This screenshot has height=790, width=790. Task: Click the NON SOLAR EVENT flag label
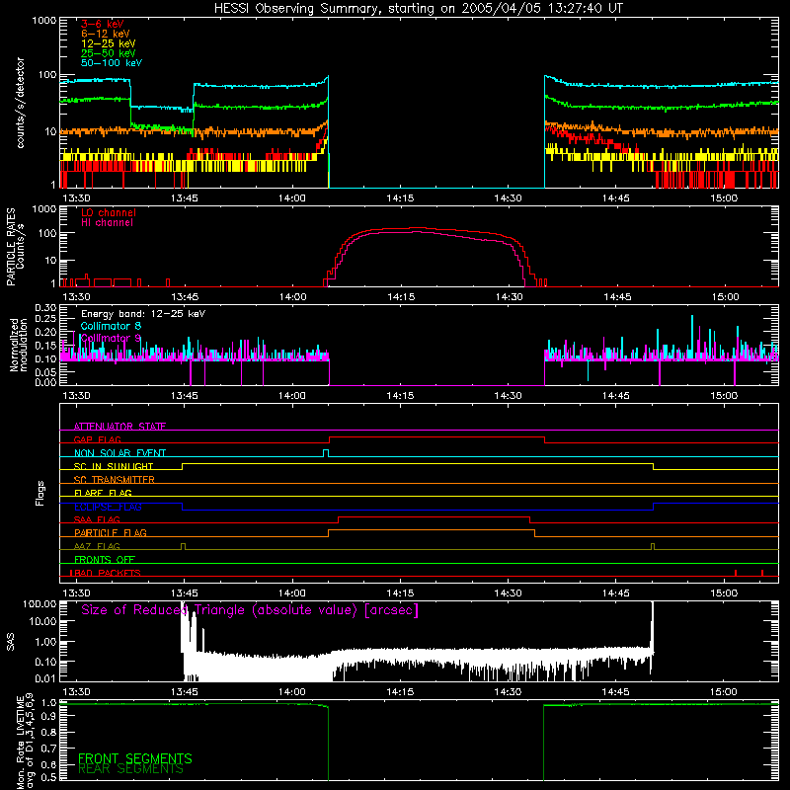point(119,453)
